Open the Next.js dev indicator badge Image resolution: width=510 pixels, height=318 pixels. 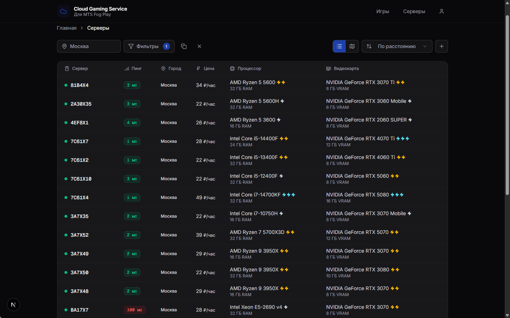click(13, 305)
